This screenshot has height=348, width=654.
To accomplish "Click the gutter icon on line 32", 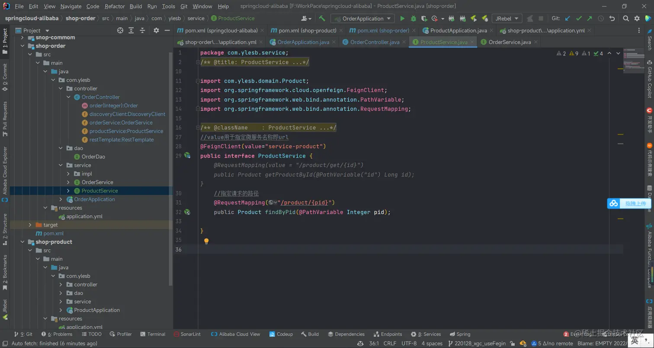I will (187, 212).
